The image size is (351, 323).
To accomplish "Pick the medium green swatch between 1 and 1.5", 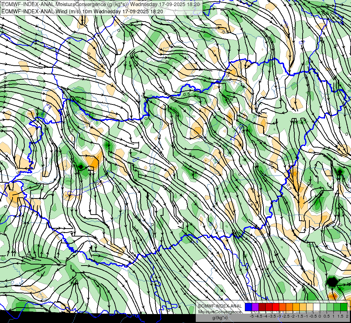I will tap(337, 307).
